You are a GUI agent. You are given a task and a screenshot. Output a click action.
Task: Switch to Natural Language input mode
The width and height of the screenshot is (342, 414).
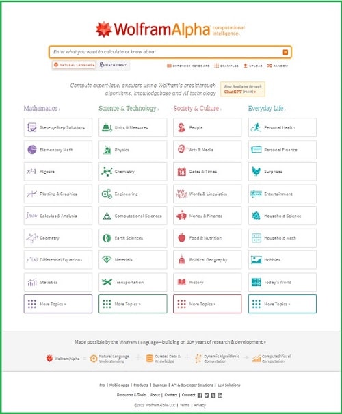click(74, 65)
